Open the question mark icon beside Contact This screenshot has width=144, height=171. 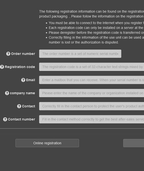pyautogui.click(x=19, y=106)
